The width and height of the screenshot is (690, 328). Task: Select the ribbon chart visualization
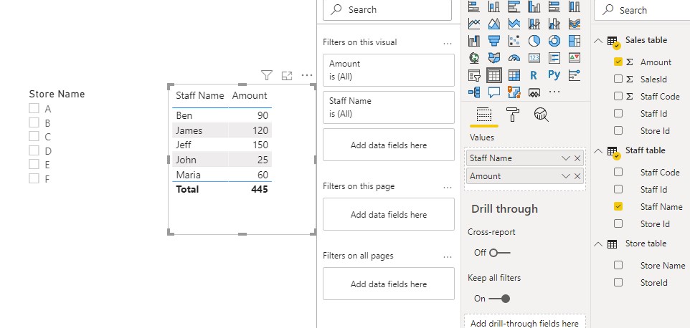pos(575,23)
